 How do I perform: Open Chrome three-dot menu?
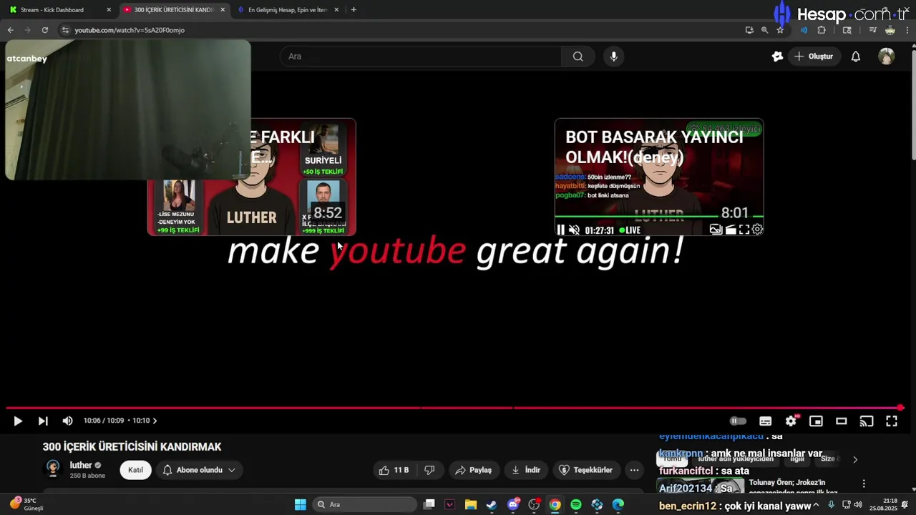[x=908, y=30]
